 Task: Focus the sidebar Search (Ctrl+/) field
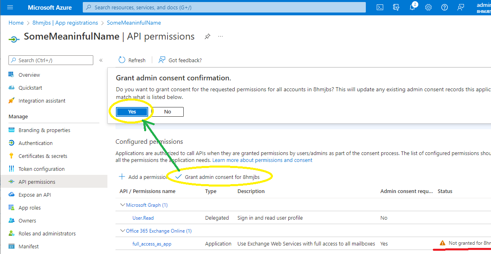point(51,60)
